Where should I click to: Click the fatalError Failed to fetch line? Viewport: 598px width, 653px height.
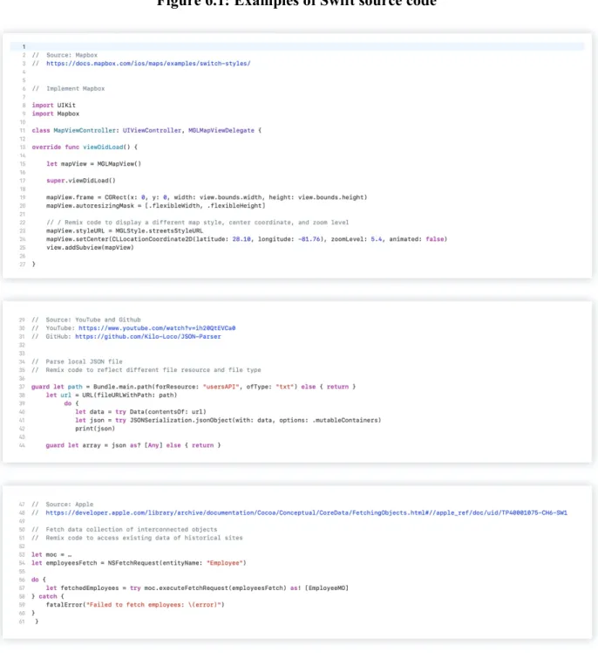point(135,605)
